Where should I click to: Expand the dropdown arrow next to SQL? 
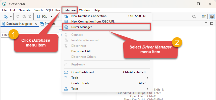click(51, 16)
